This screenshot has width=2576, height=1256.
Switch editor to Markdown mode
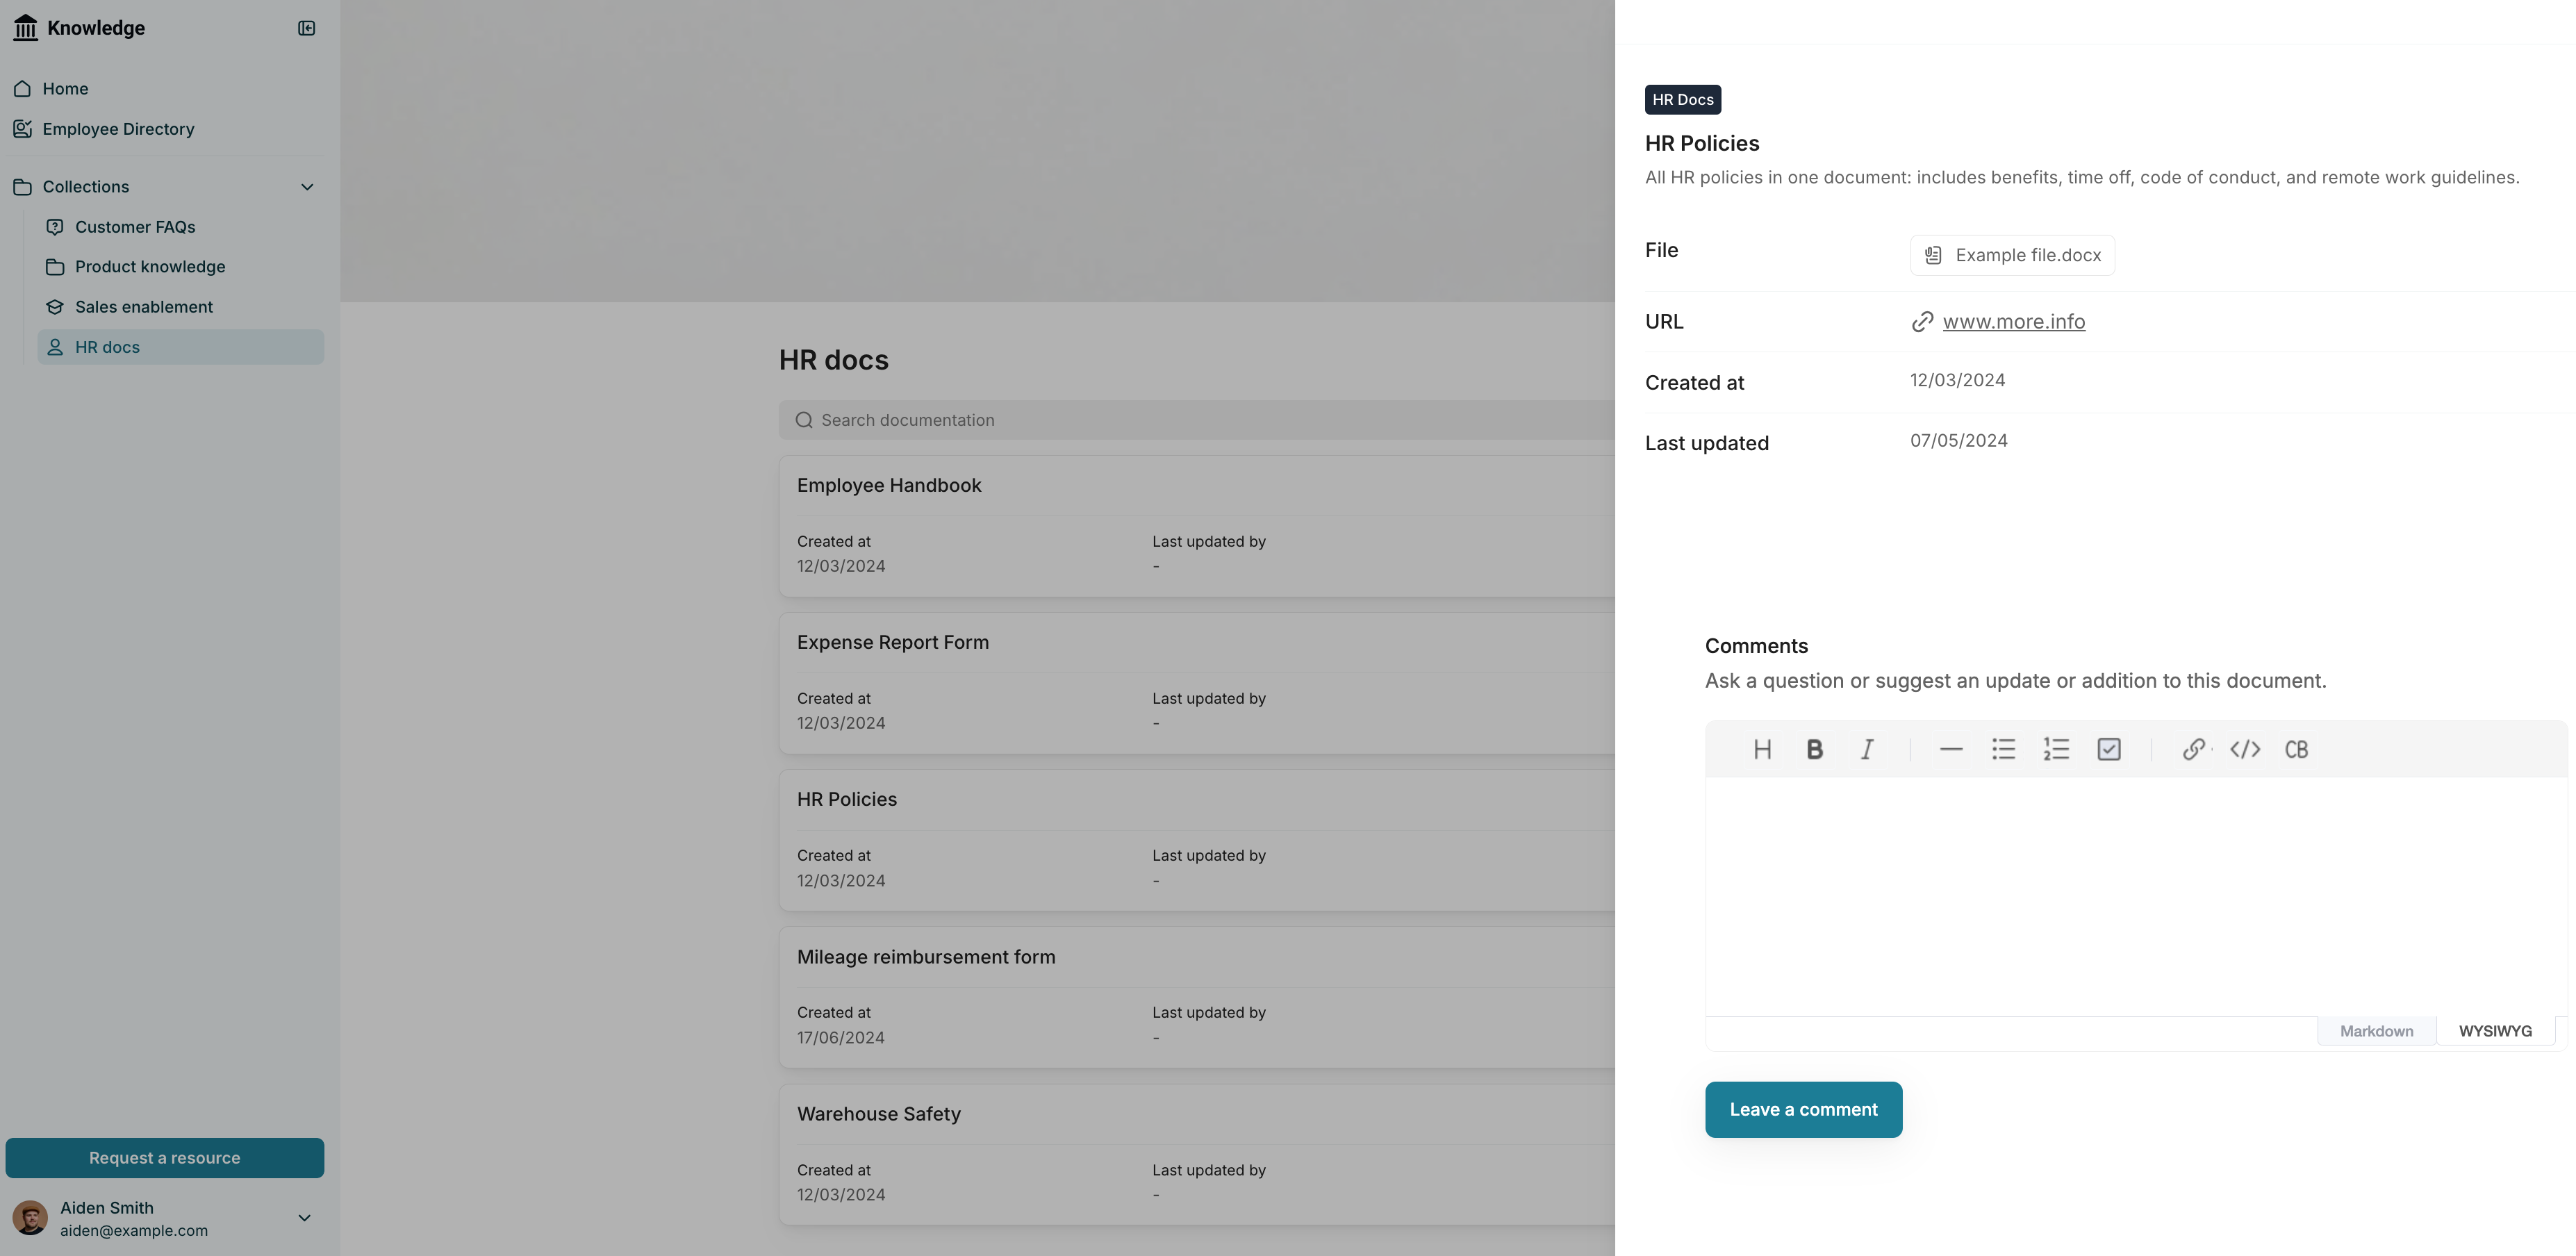2376,1031
